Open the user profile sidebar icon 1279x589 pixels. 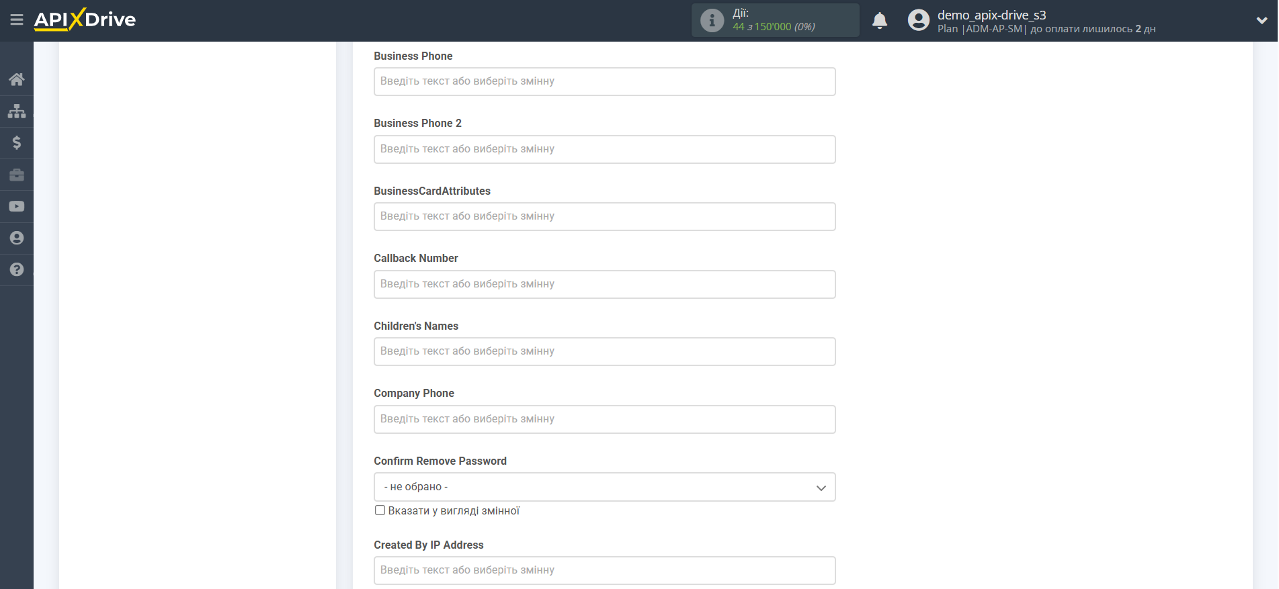(x=17, y=238)
